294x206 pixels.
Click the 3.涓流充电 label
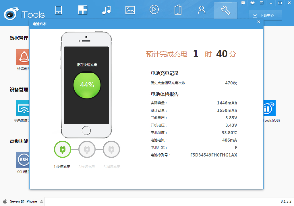[112, 167]
